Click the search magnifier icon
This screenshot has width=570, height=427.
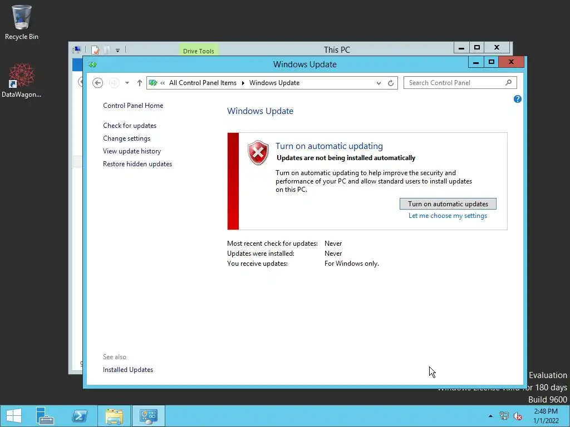[x=509, y=83]
